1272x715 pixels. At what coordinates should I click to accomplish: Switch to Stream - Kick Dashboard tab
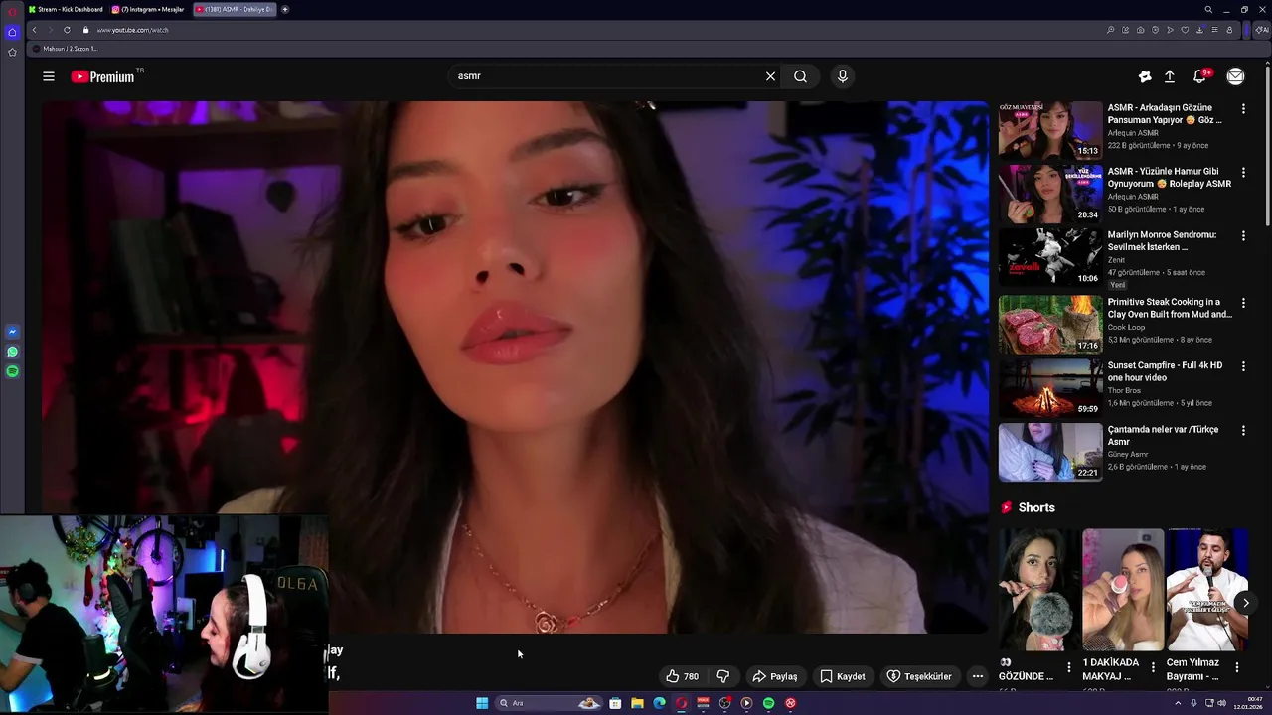pyautogui.click(x=66, y=9)
